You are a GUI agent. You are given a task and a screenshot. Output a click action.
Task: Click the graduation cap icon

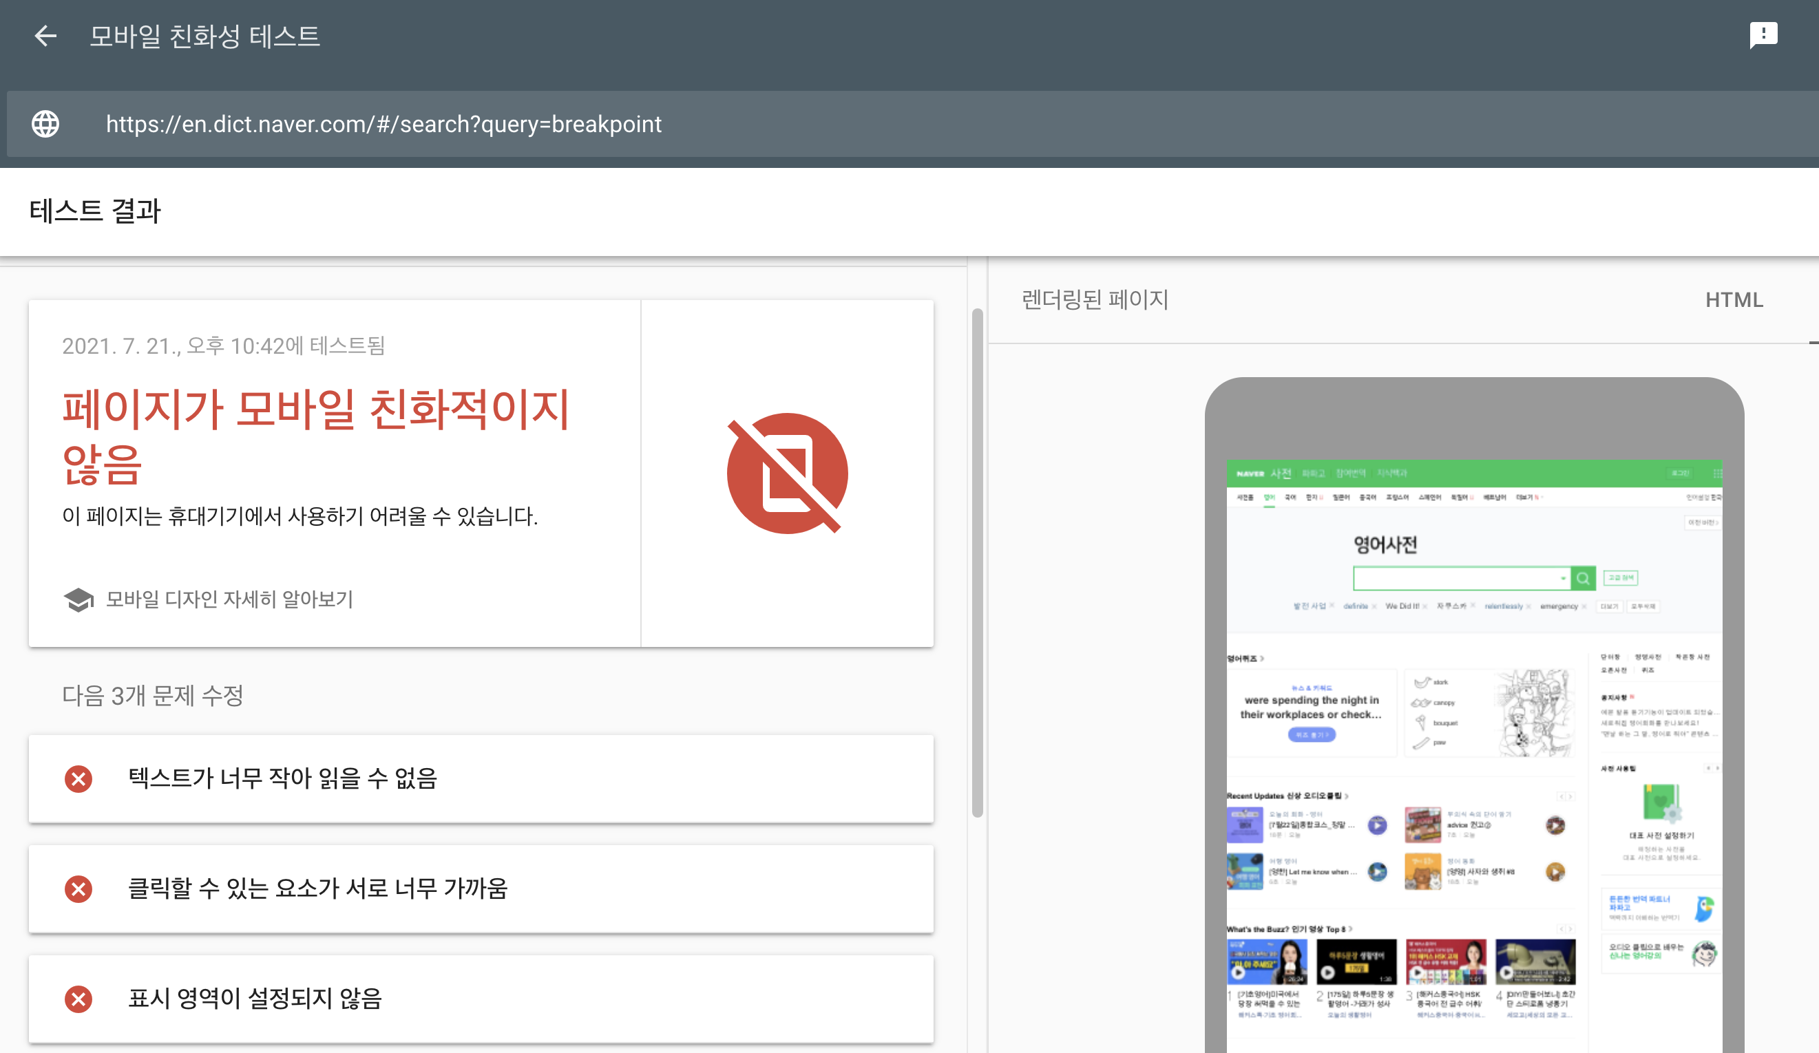[x=78, y=599]
